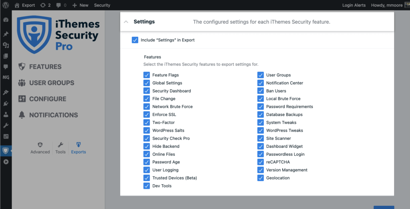Uncheck the File Change checkbox
The width and height of the screenshot is (410, 209).
[x=147, y=98]
